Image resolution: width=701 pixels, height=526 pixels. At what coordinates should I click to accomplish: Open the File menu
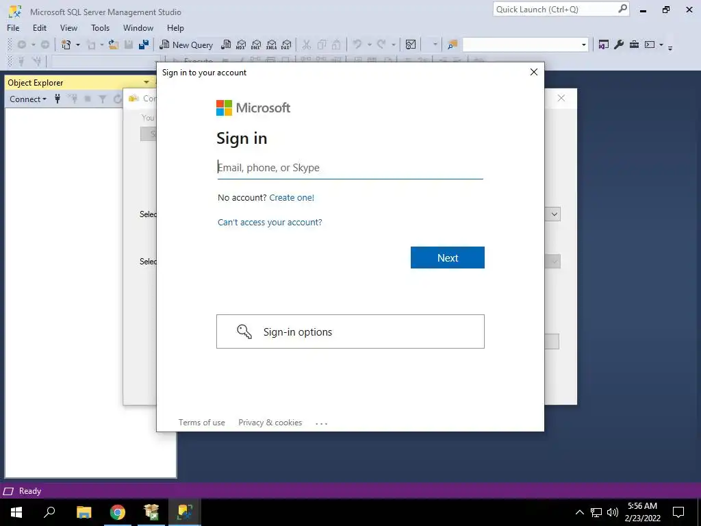pos(13,27)
